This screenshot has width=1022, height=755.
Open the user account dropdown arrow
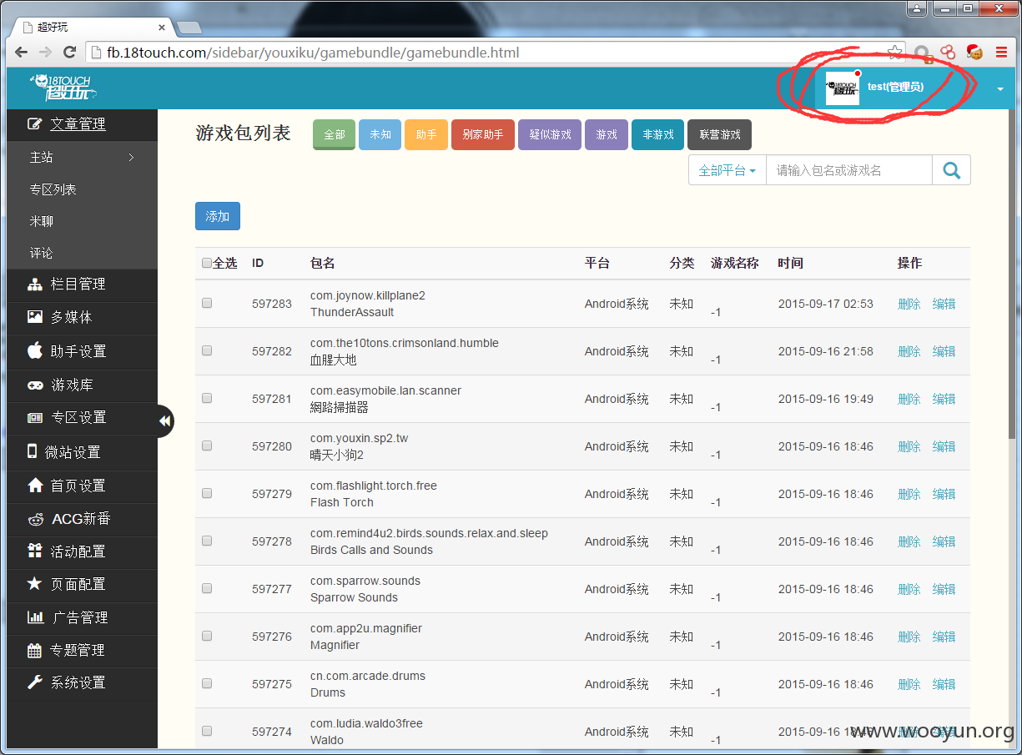999,89
